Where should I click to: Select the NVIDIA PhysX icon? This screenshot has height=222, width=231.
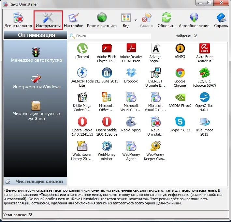(180, 97)
